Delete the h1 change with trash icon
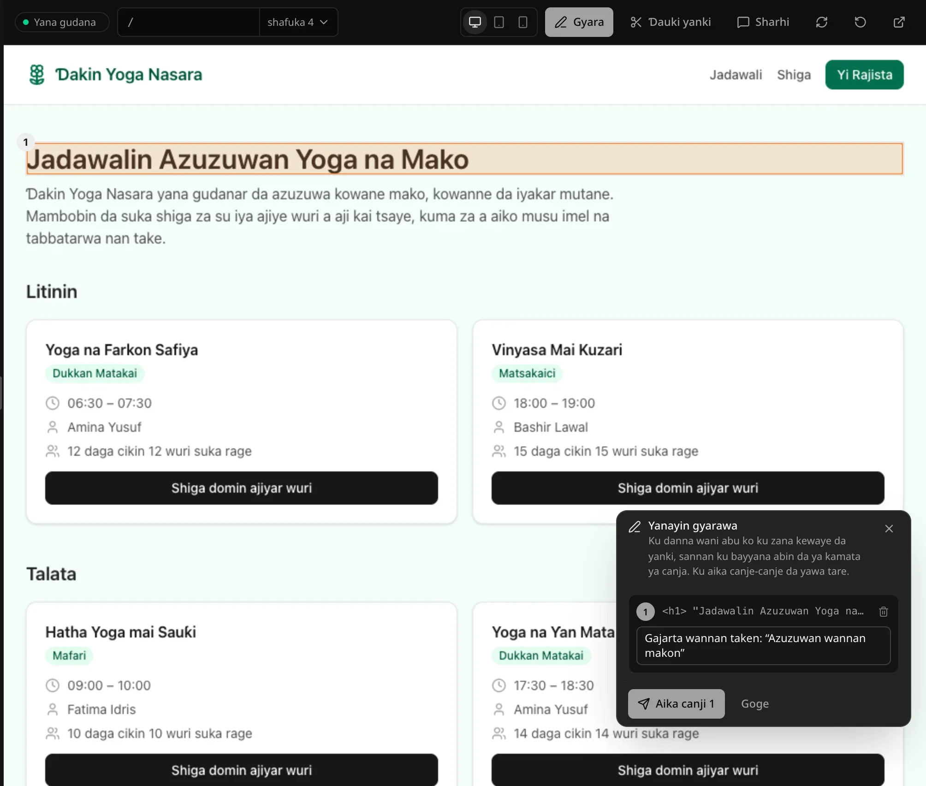The width and height of the screenshot is (926, 786). tap(883, 611)
